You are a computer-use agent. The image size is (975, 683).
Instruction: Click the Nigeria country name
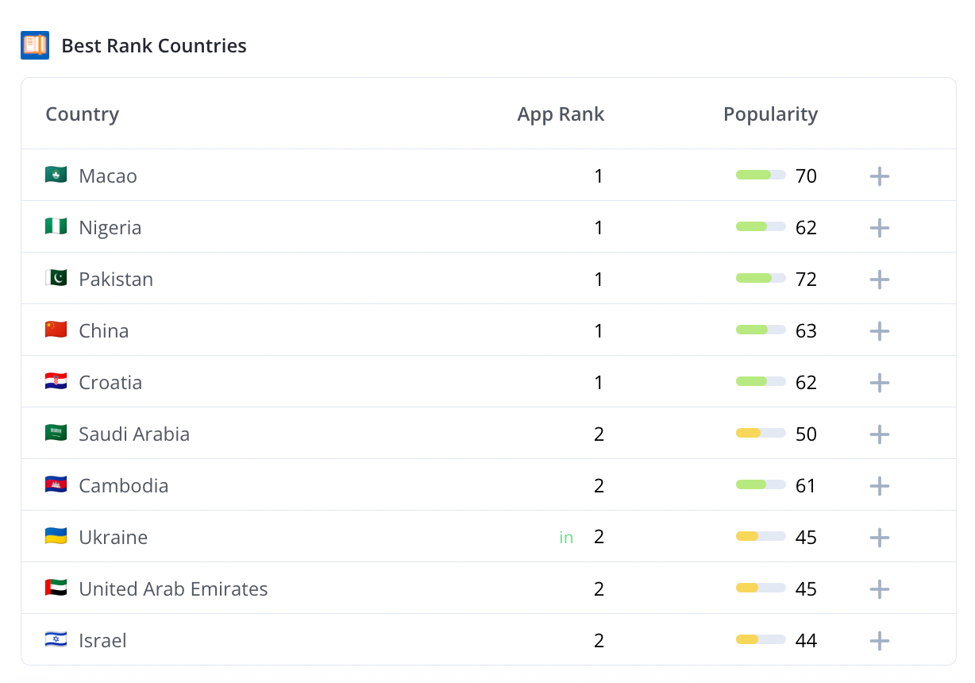[110, 228]
